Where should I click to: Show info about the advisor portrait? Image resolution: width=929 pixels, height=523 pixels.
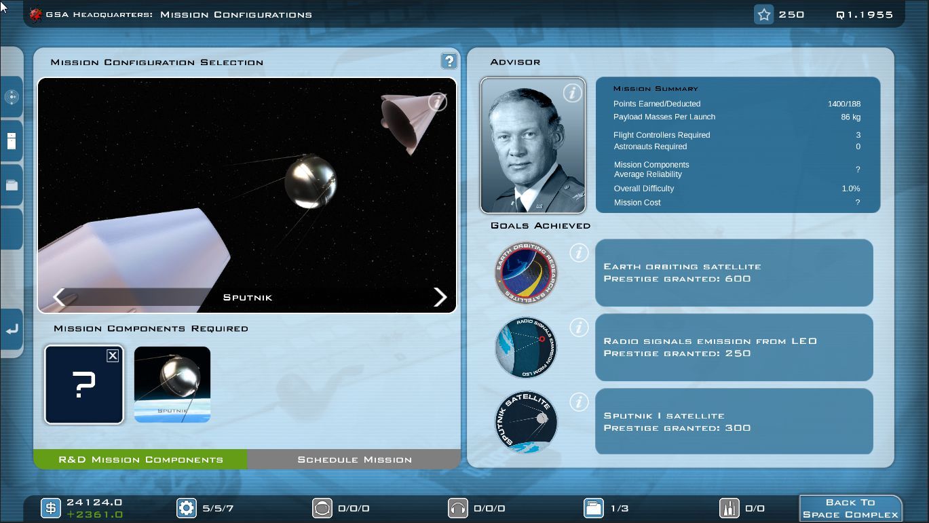point(573,93)
